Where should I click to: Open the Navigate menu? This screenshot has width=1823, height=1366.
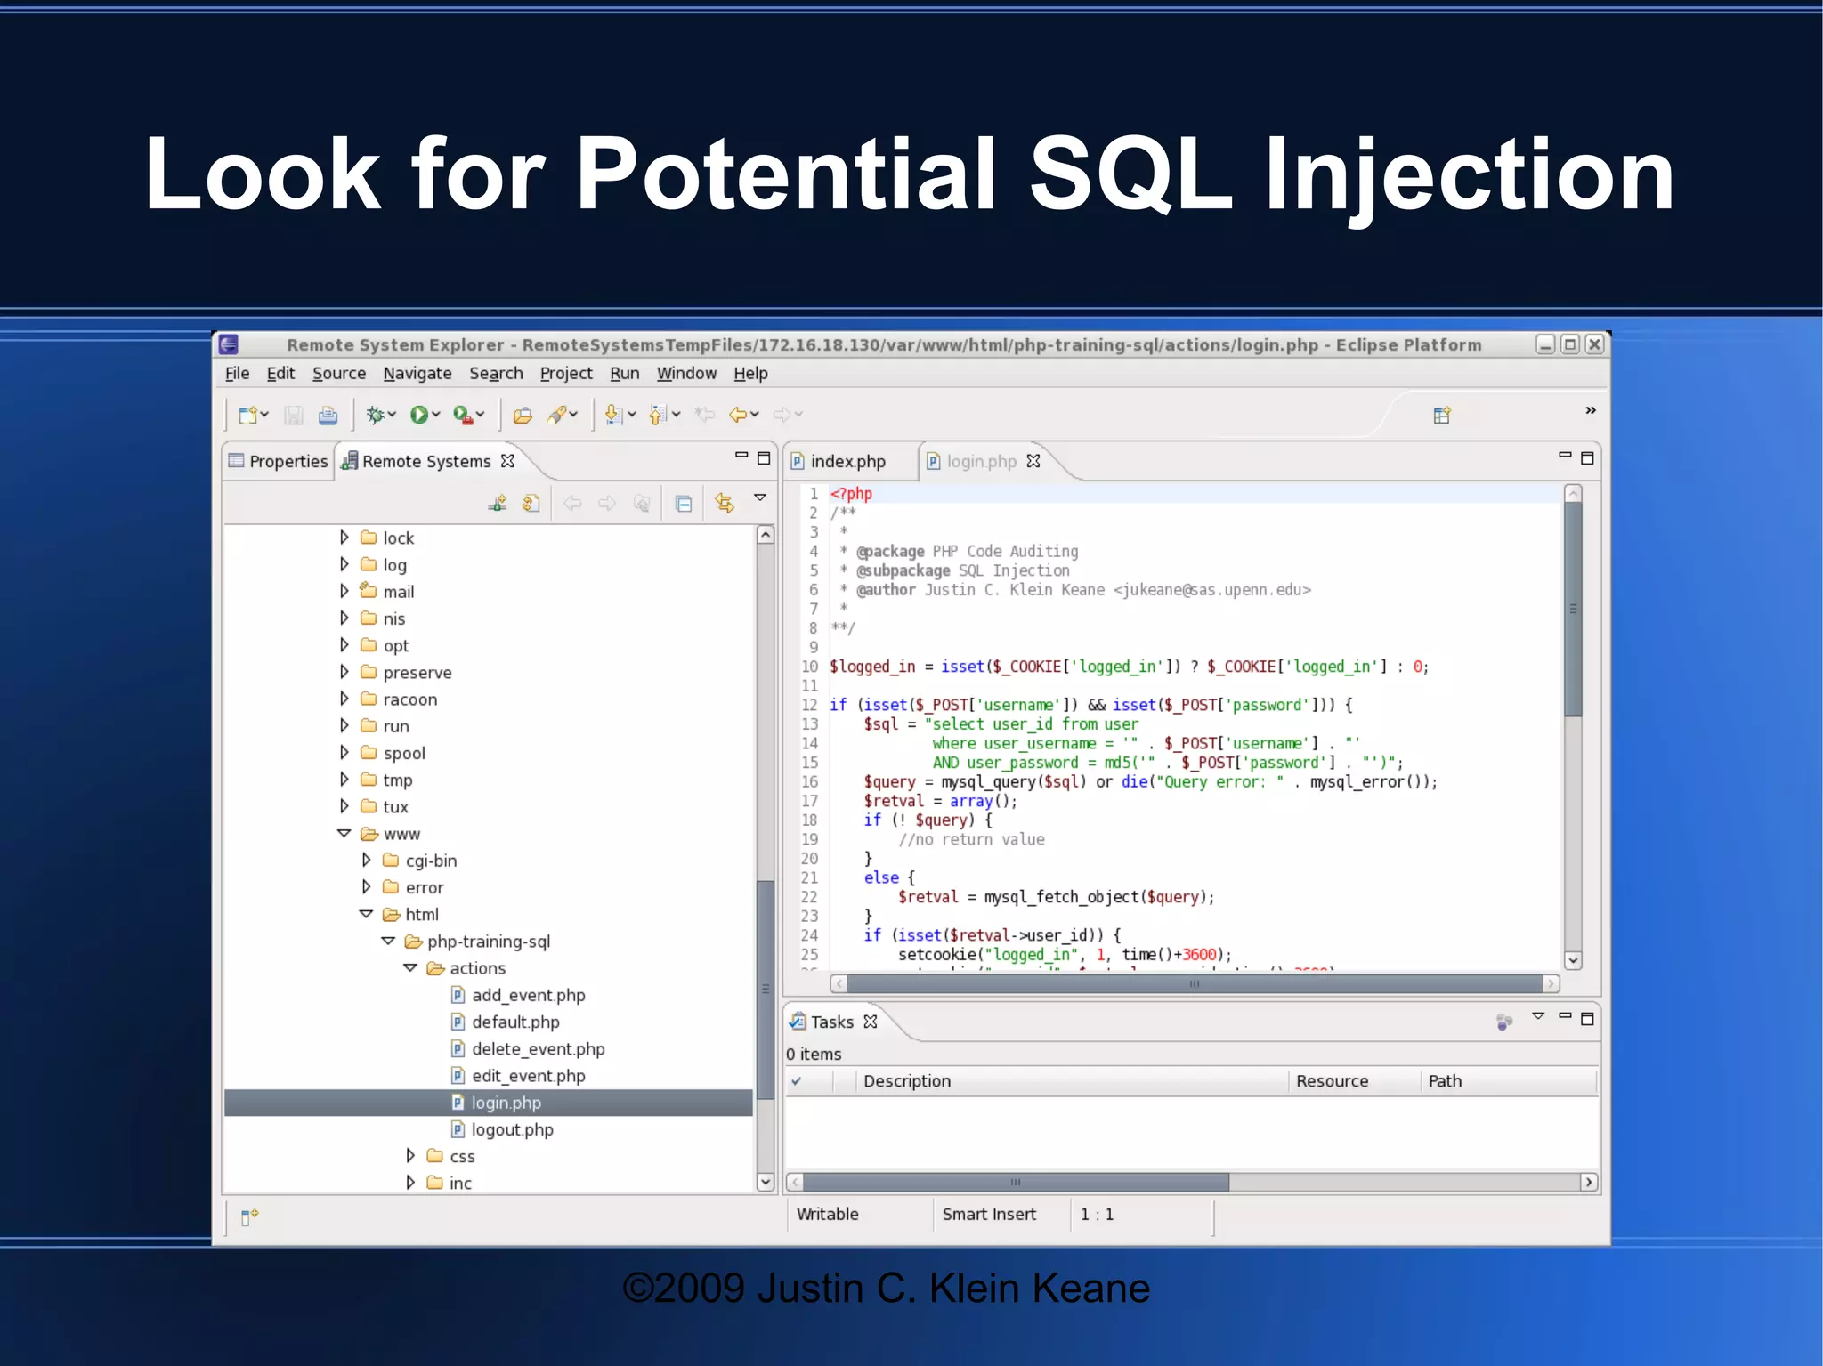point(417,374)
